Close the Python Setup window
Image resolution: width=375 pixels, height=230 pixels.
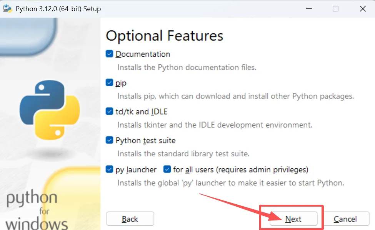(363, 8)
